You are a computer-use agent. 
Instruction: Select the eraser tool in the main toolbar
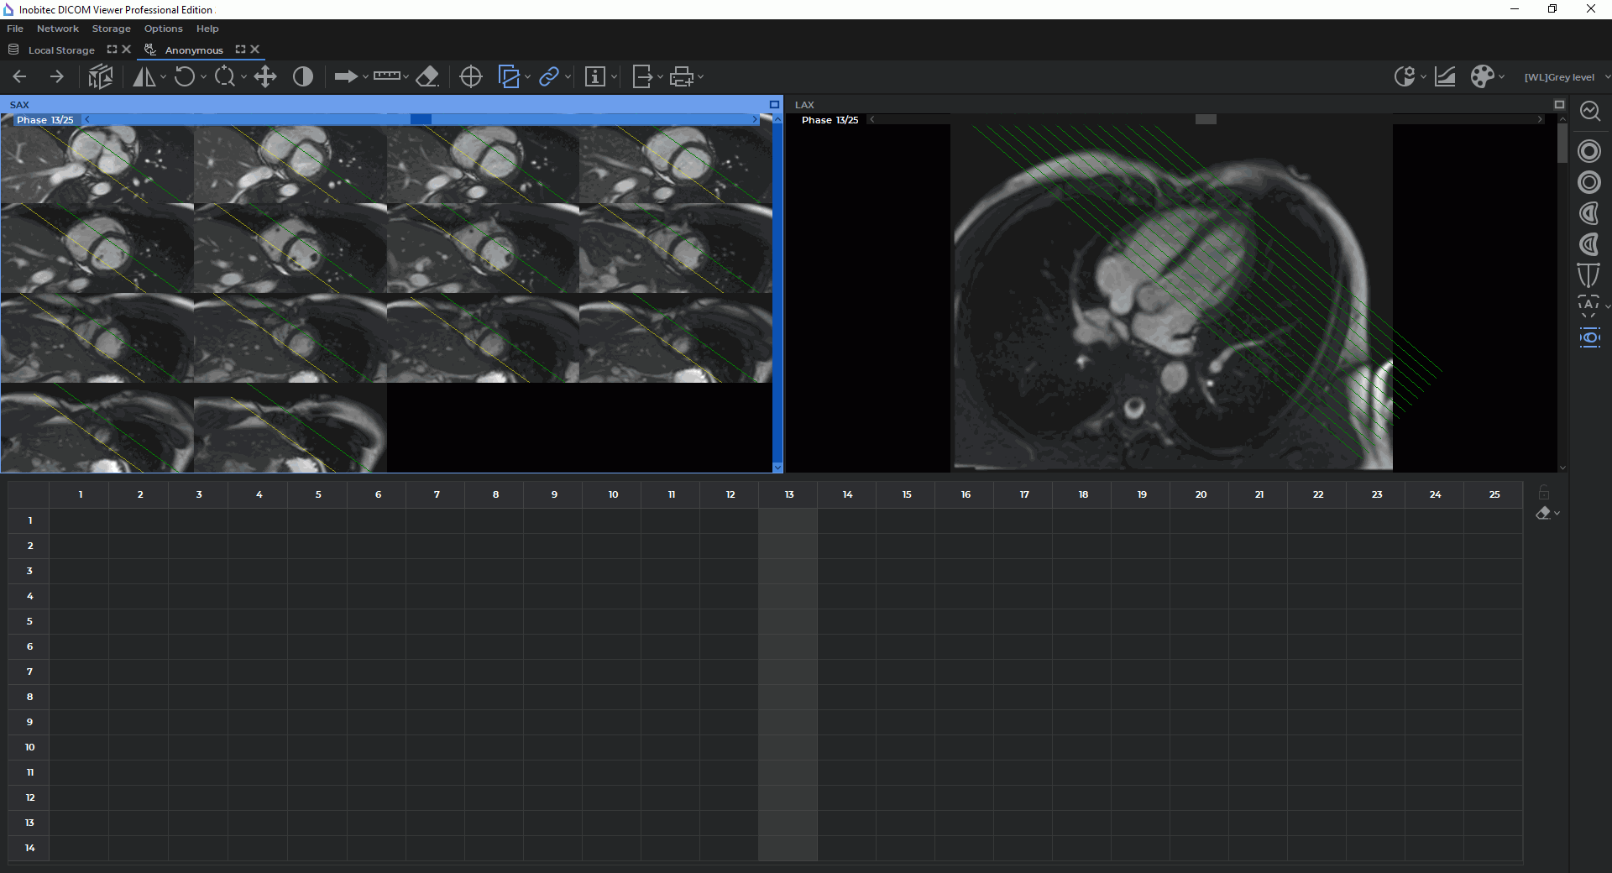coord(427,77)
